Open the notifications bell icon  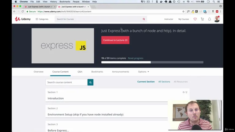[209, 19]
